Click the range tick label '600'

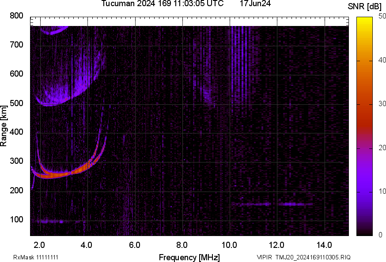pyautogui.click(x=16, y=74)
